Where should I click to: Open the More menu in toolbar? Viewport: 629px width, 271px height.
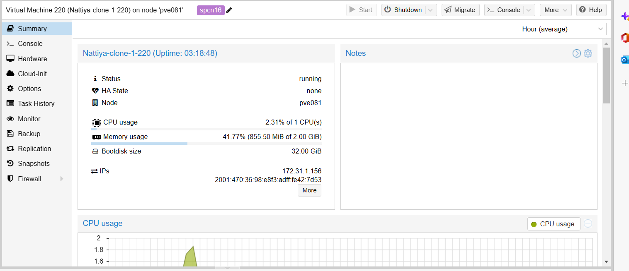click(556, 10)
